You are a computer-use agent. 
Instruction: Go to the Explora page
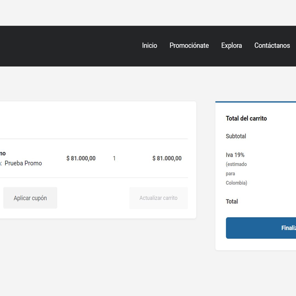[232, 45]
